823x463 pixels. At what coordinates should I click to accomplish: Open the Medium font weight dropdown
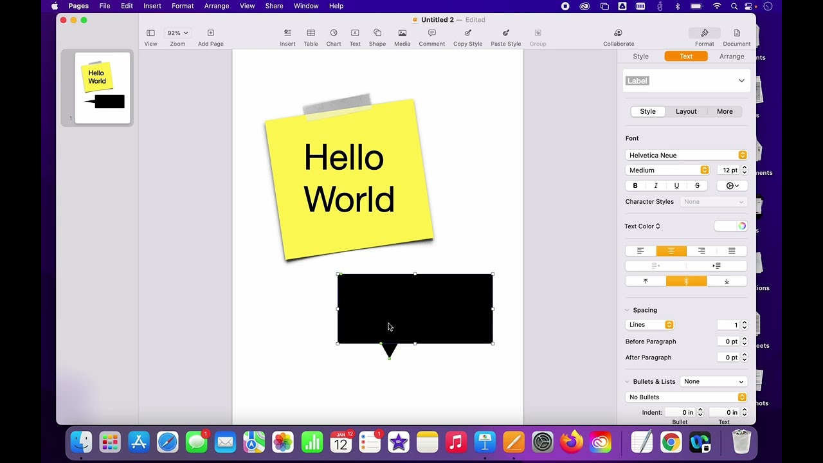[667, 170]
